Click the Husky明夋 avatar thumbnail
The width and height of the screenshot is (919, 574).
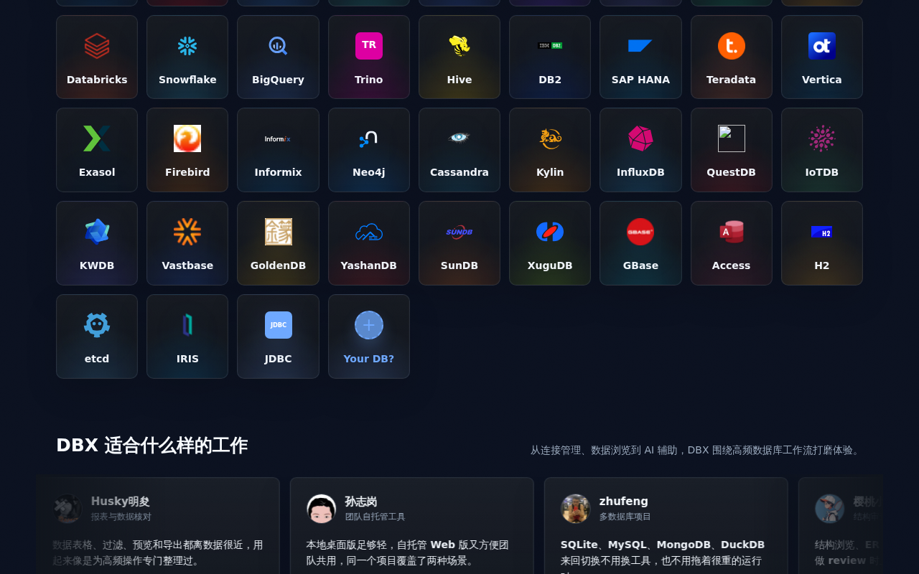point(67,509)
